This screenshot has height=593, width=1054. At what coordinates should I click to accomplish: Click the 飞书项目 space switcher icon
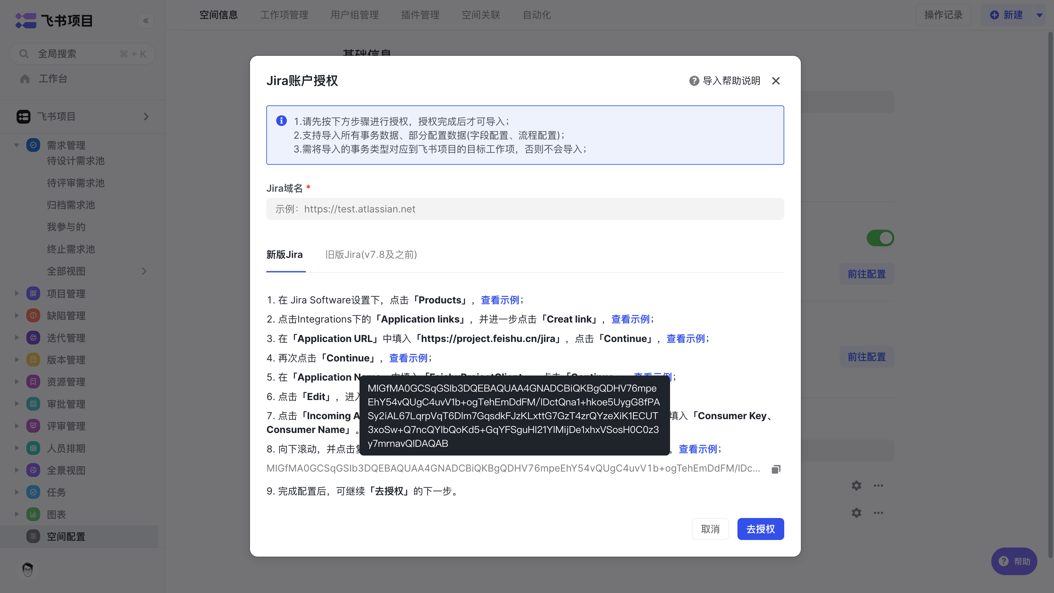(x=23, y=117)
